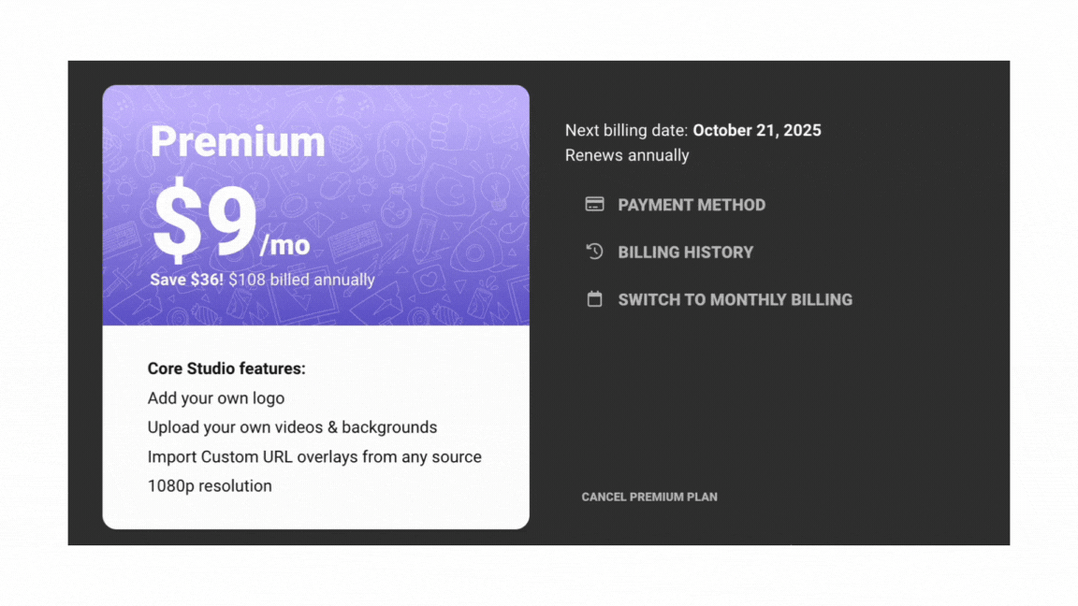Click the $108 billed annually note
Image resolution: width=1078 pixels, height=606 pixels.
[302, 280]
